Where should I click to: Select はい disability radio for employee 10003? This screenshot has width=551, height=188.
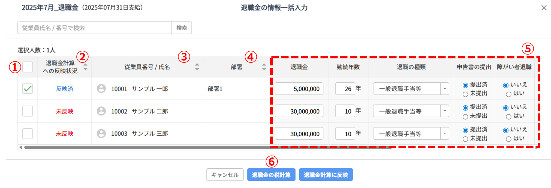508,139
